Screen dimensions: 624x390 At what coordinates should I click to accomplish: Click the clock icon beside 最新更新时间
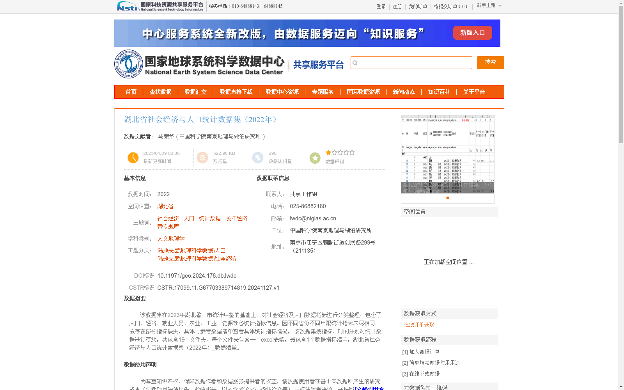click(133, 158)
